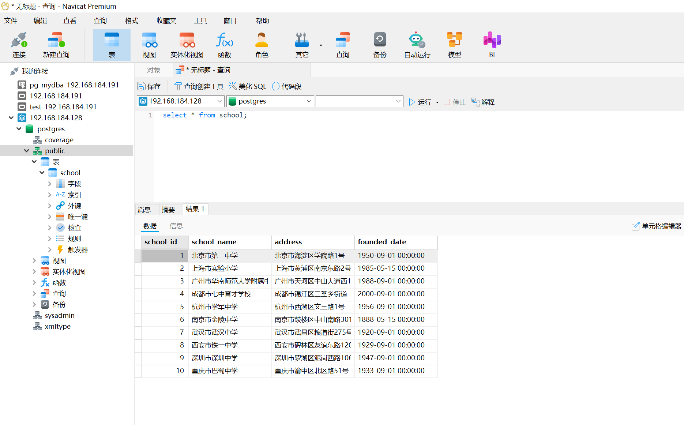Screen dimensions: 684x425
Task: Switch to the 摘要 tab
Action: click(169, 209)
